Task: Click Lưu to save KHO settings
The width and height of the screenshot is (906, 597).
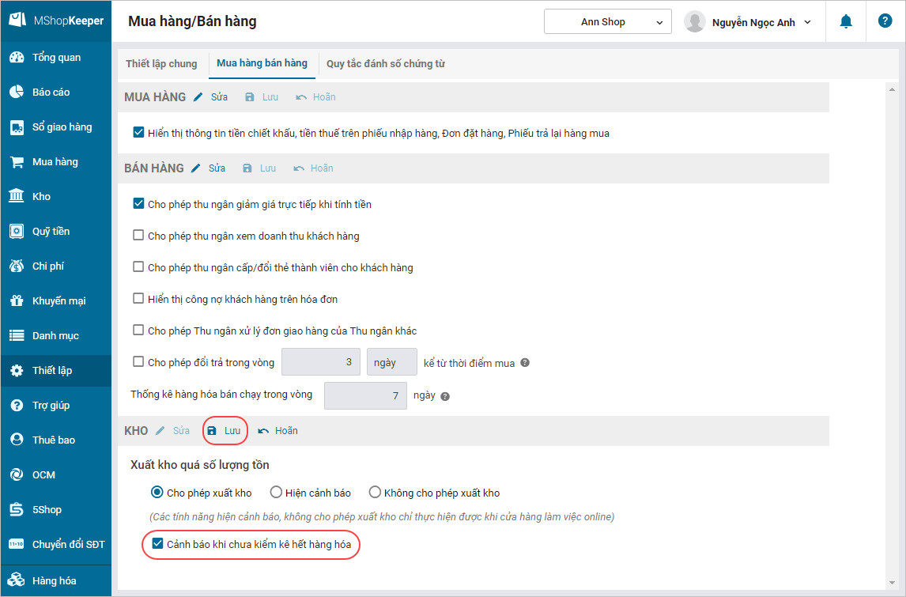Action: coord(232,431)
